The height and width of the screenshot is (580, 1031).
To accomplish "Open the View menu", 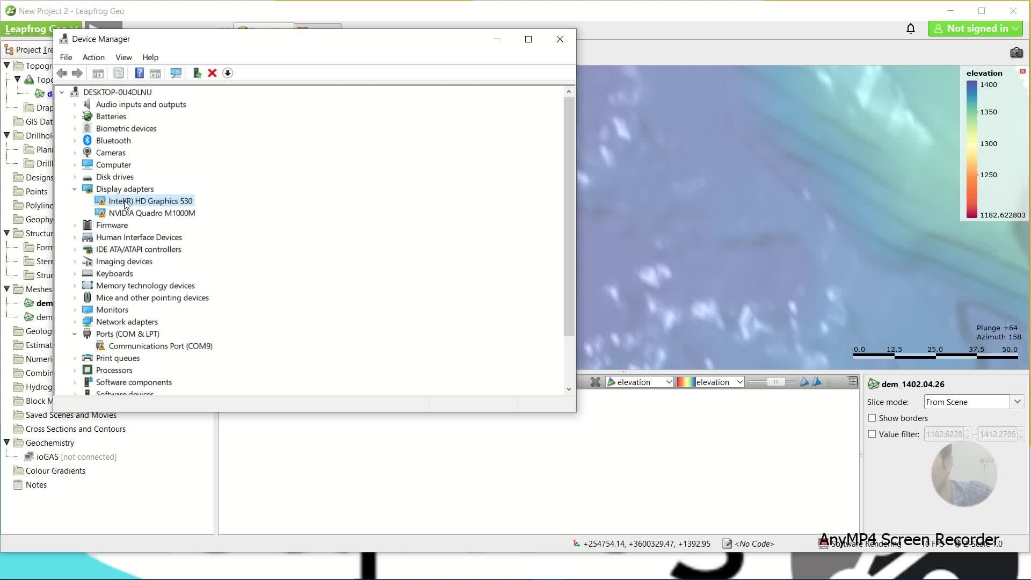I will (x=124, y=57).
